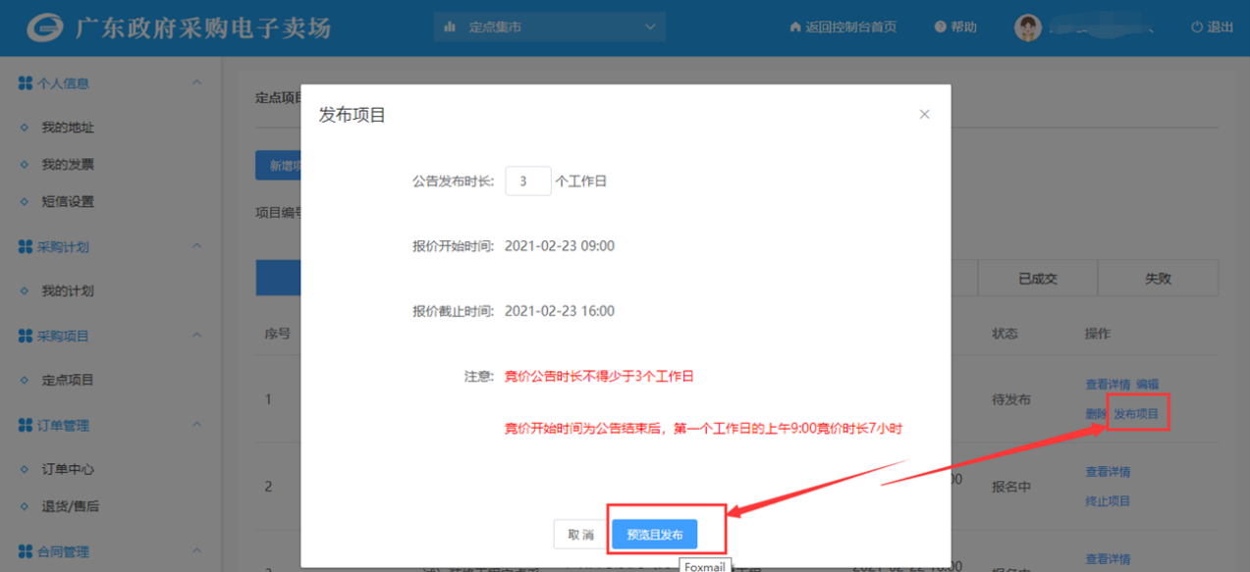Click the site logo icon in header

pyautogui.click(x=45, y=27)
